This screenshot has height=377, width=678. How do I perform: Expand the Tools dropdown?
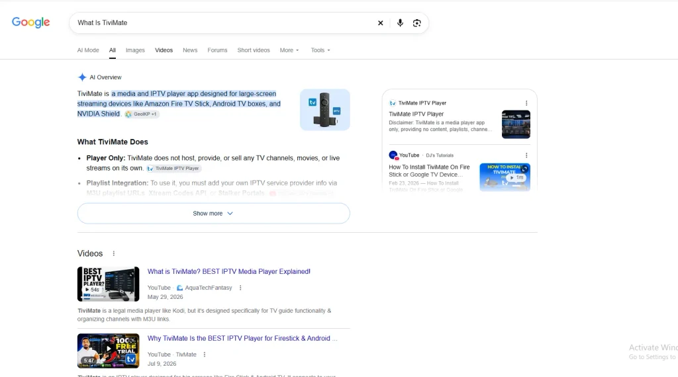pos(320,50)
